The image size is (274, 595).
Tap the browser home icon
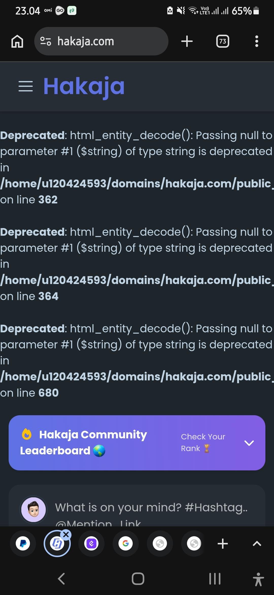(17, 41)
